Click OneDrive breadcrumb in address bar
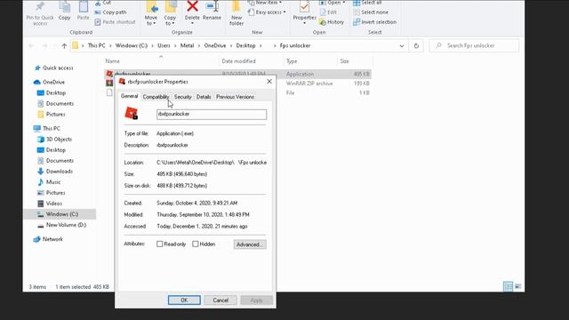This screenshot has height=320, width=569. click(215, 45)
